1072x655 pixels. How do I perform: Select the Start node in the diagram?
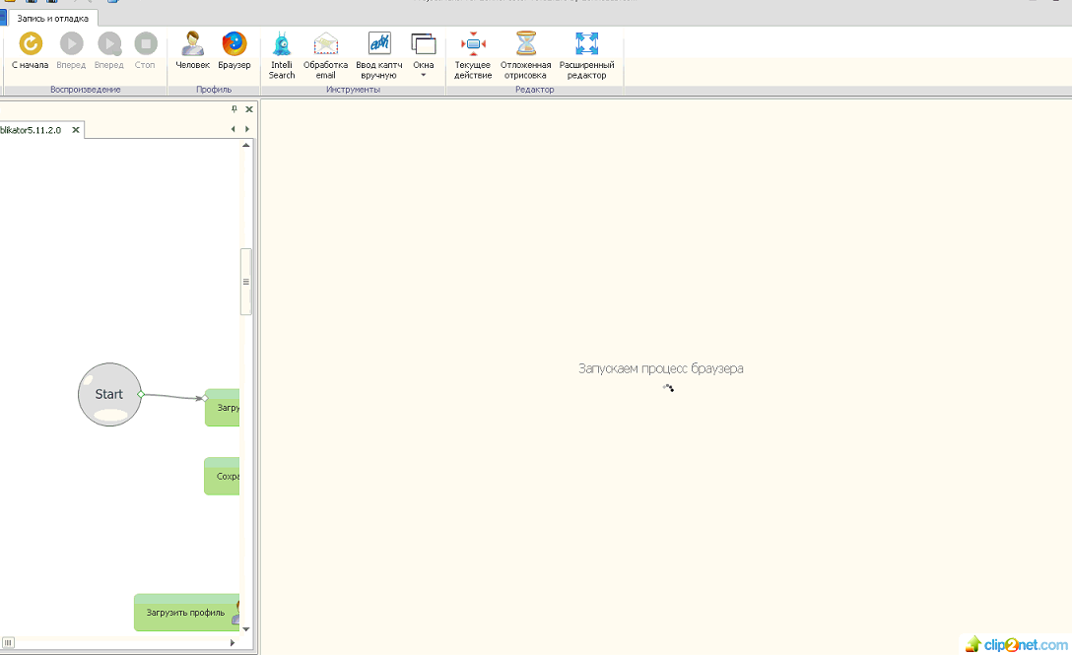109,394
